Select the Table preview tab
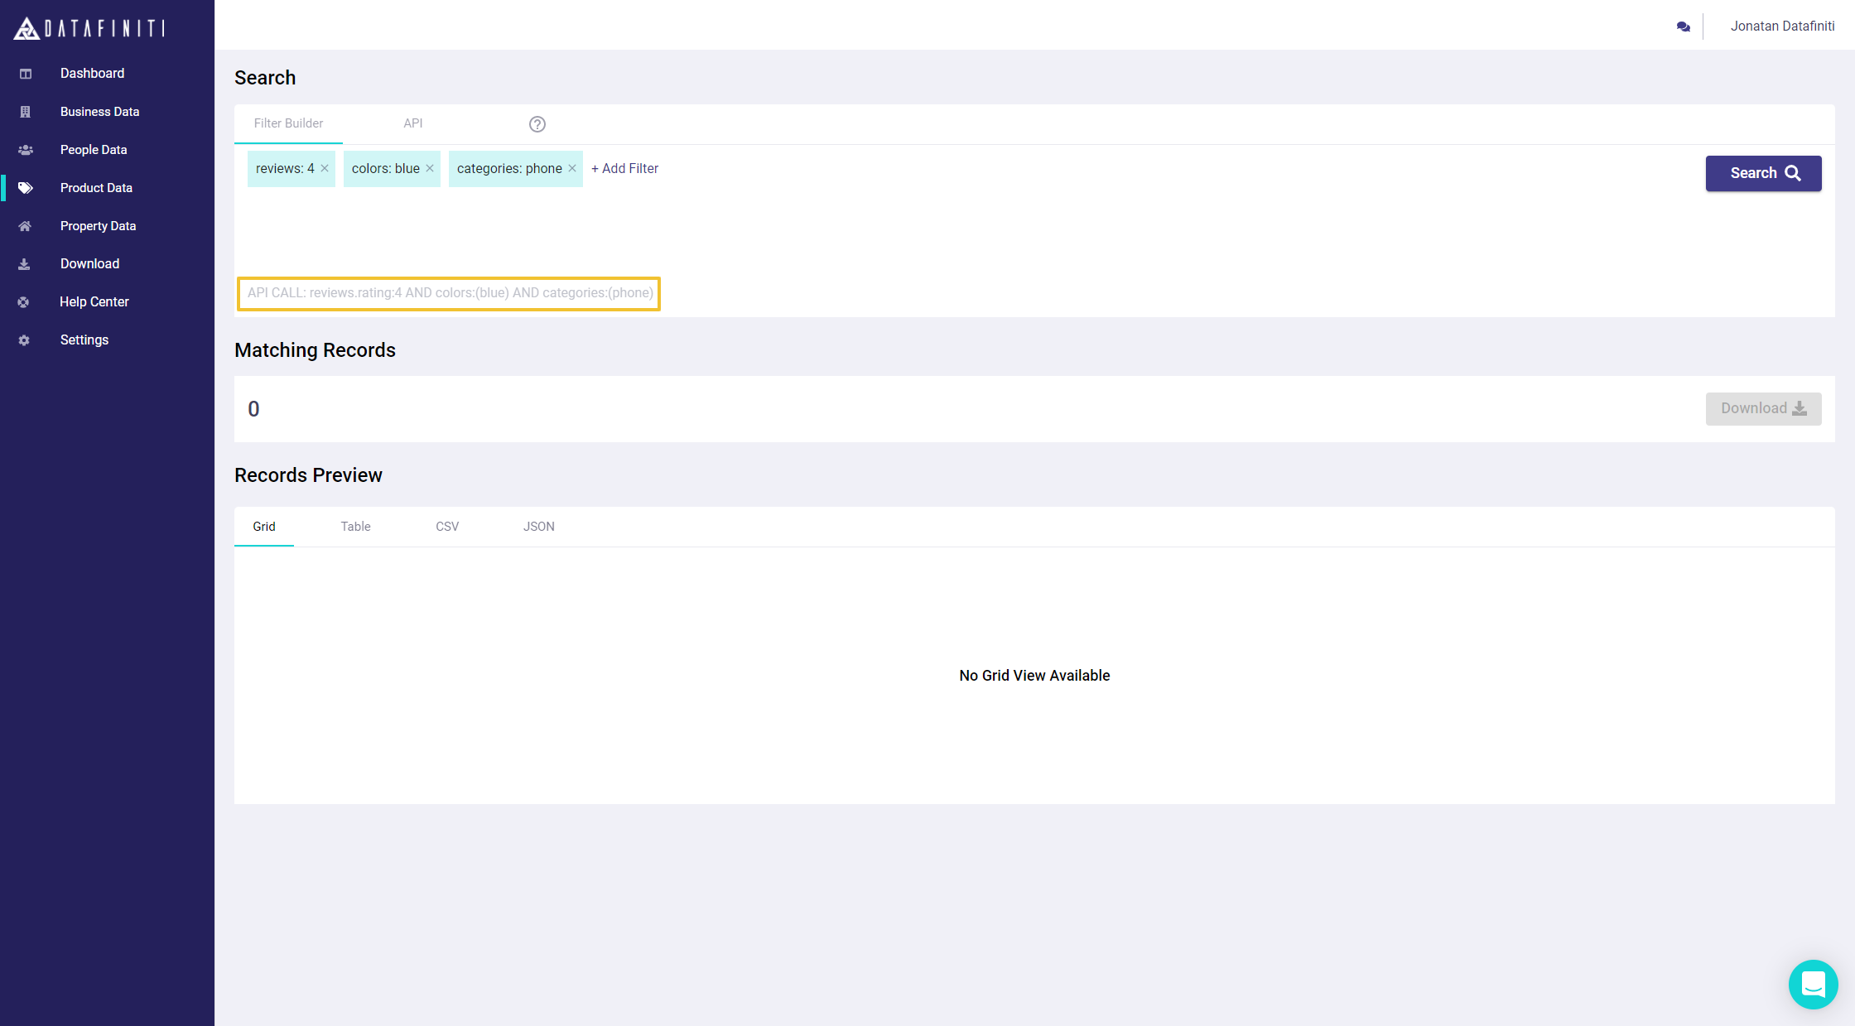The image size is (1855, 1026). point(355,527)
